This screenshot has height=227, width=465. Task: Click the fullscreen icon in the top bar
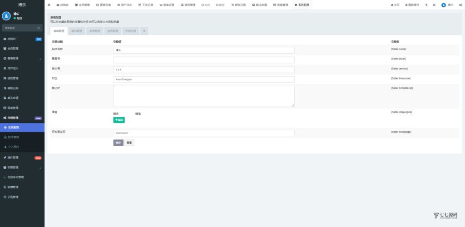[x=434, y=5]
